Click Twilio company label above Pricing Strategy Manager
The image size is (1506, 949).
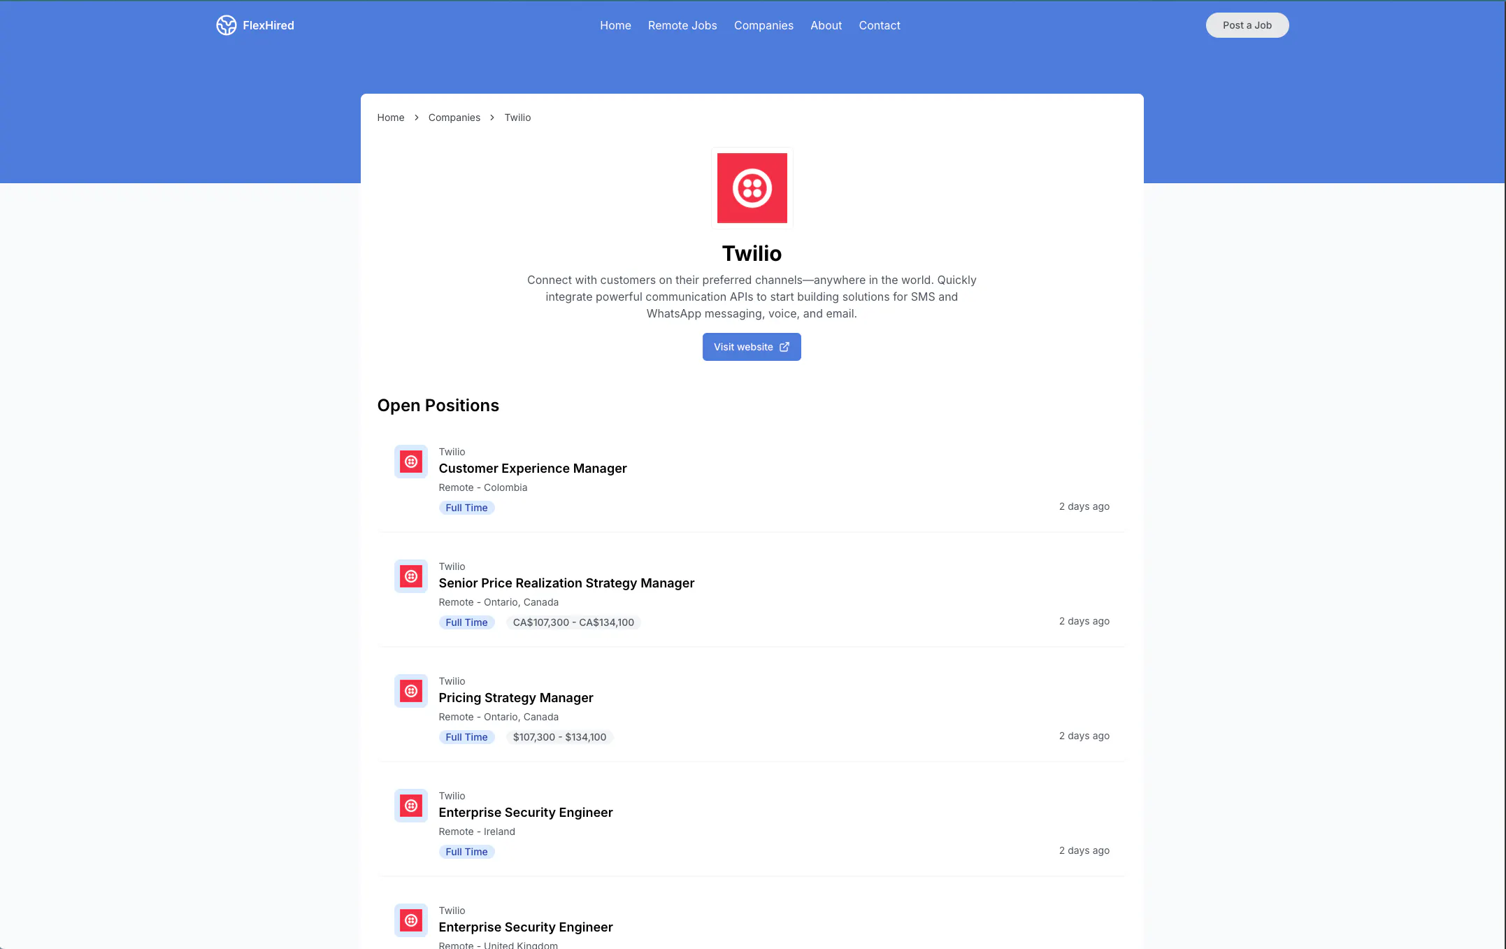click(452, 681)
